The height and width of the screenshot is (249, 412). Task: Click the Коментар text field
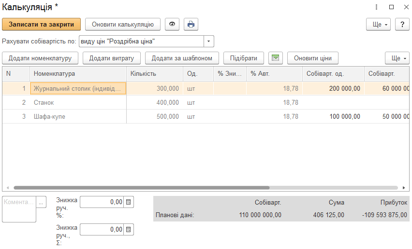coord(19,209)
